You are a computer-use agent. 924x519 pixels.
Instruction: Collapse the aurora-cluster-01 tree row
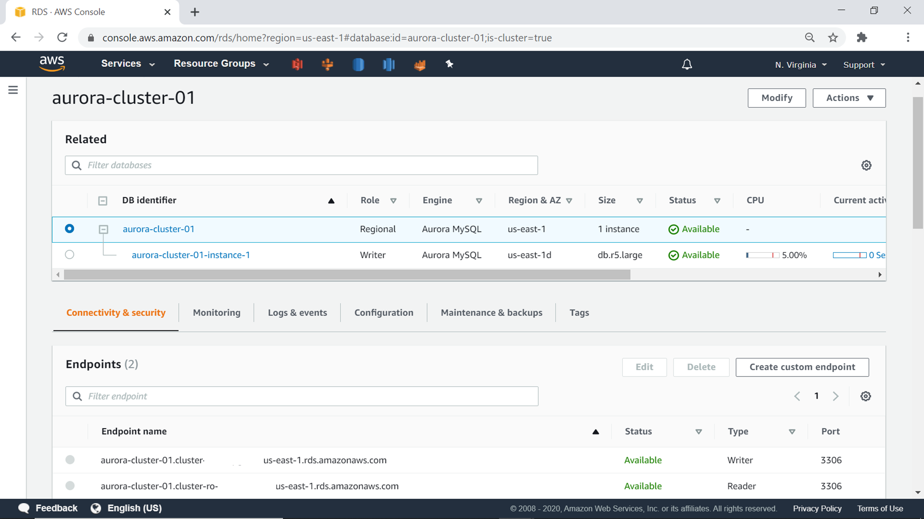click(103, 229)
